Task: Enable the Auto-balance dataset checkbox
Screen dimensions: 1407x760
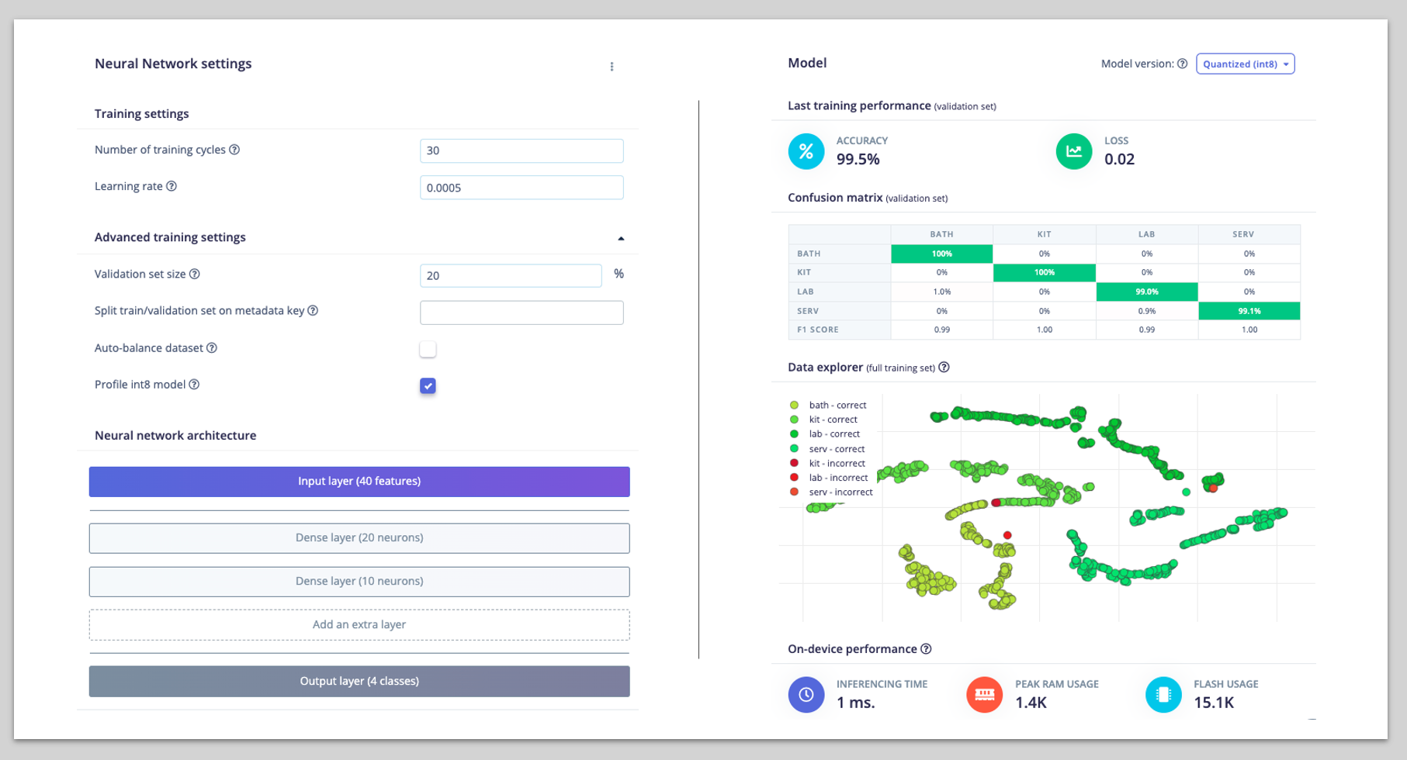Action: click(428, 349)
